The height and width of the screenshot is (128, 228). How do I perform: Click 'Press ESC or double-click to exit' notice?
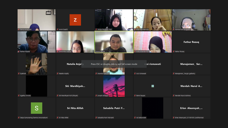pos(114,64)
